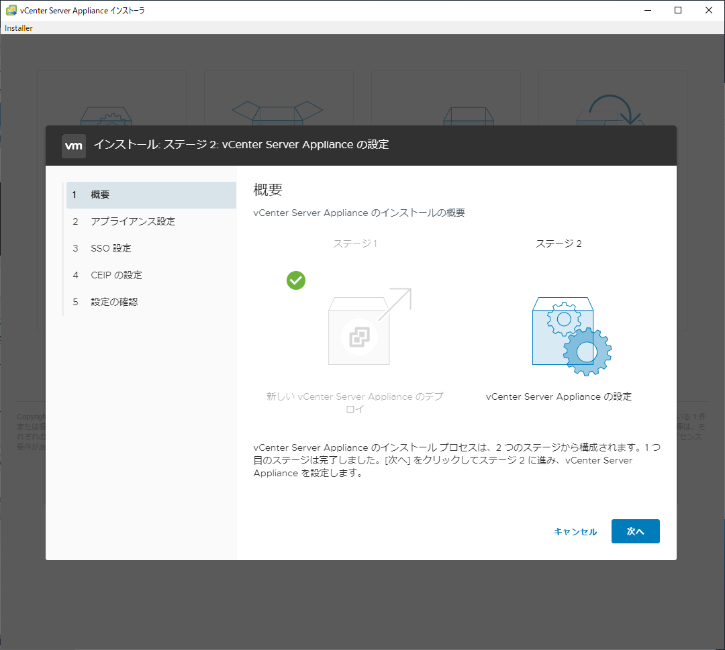The image size is (725, 650).
Task: Click the キャンセル (Cancel) link
Action: (x=575, y=532)
